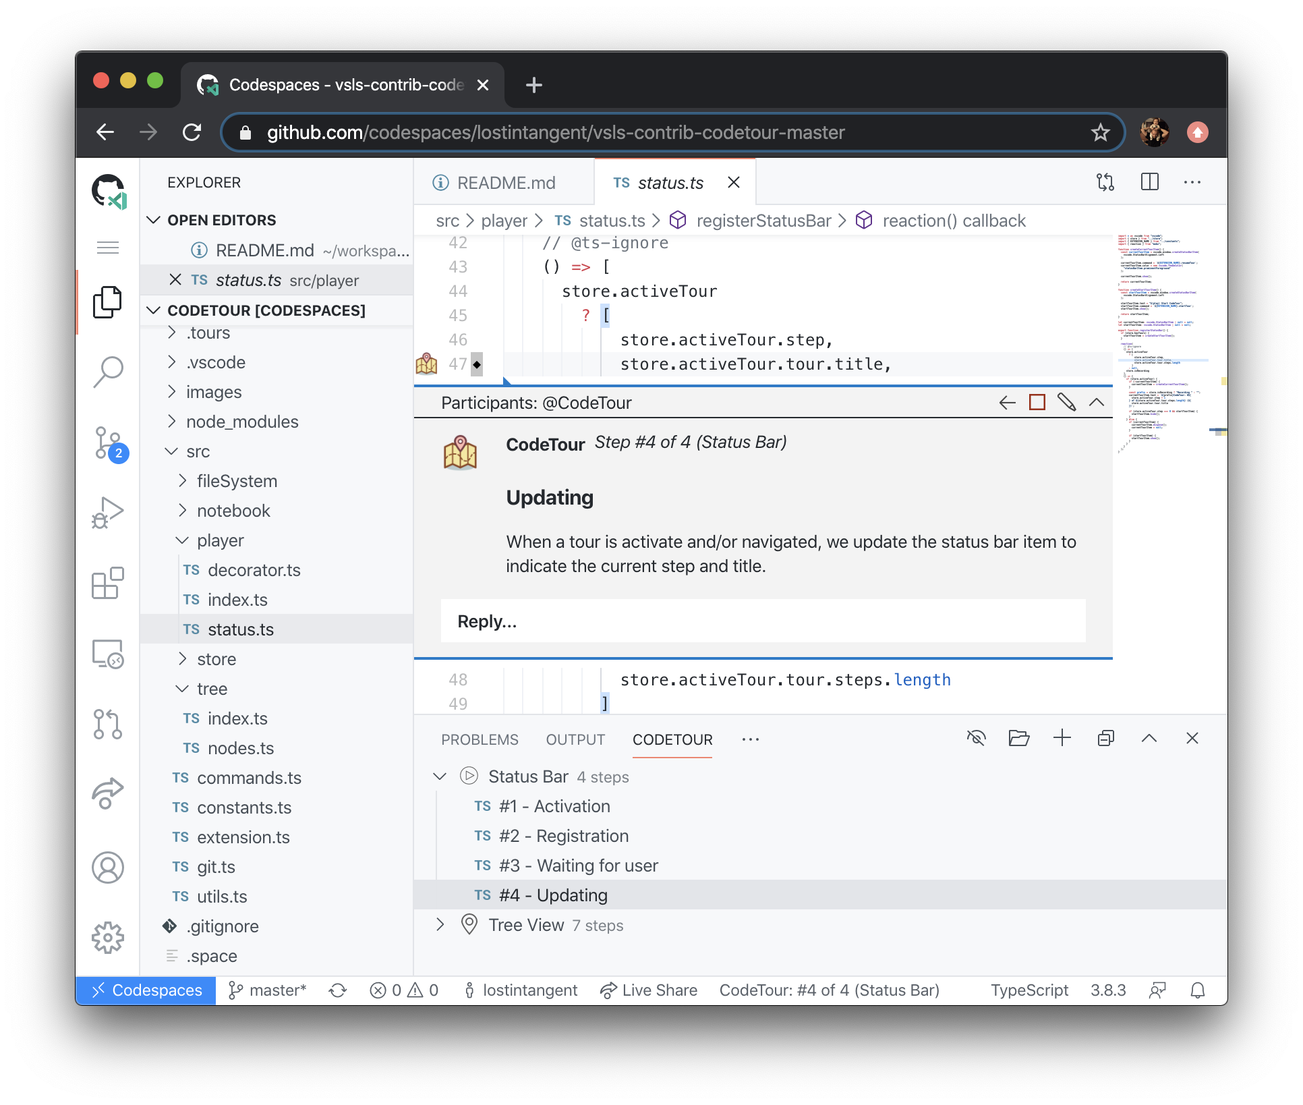Collapse the src folder in Explorer

click(x=171, y=451)
